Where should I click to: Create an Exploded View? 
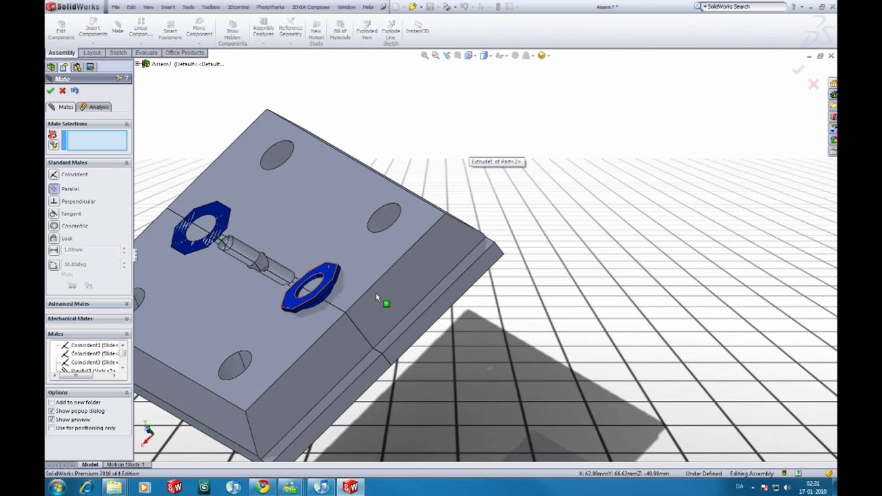tap(367, 30)
